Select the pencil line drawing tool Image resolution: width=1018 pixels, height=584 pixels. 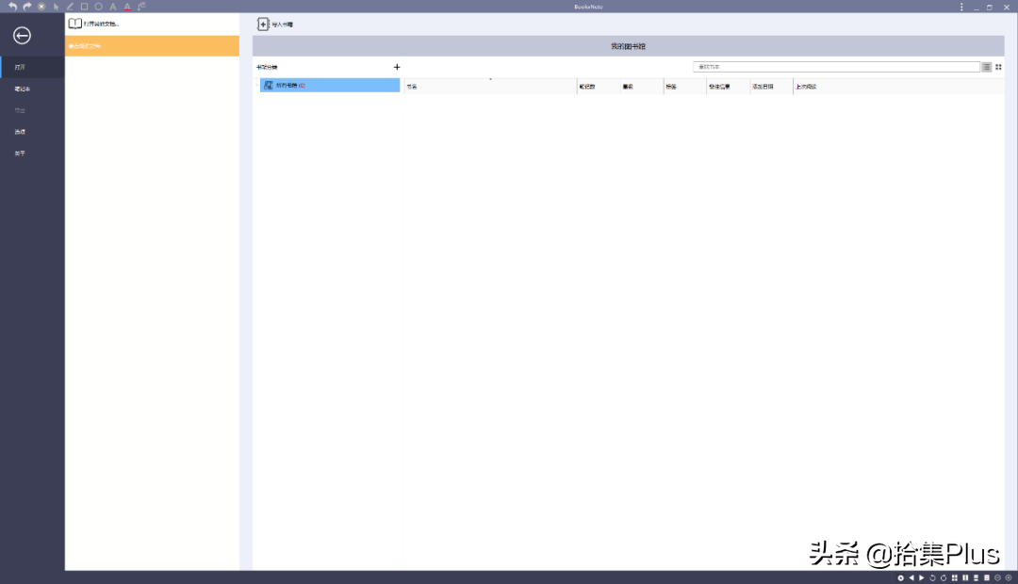tap(70, 7)
